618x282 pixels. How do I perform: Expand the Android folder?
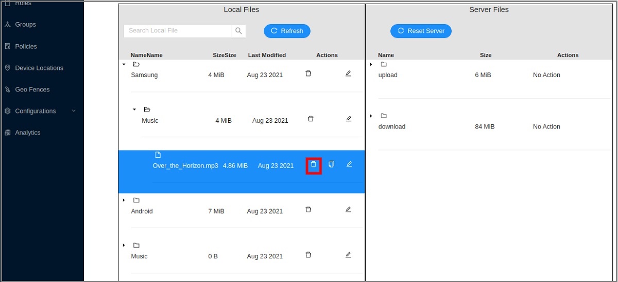(124, 200)
